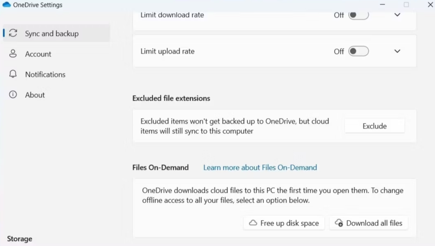Close the OneDrive Settings window
Screen dimensions: 435x246
430,5
